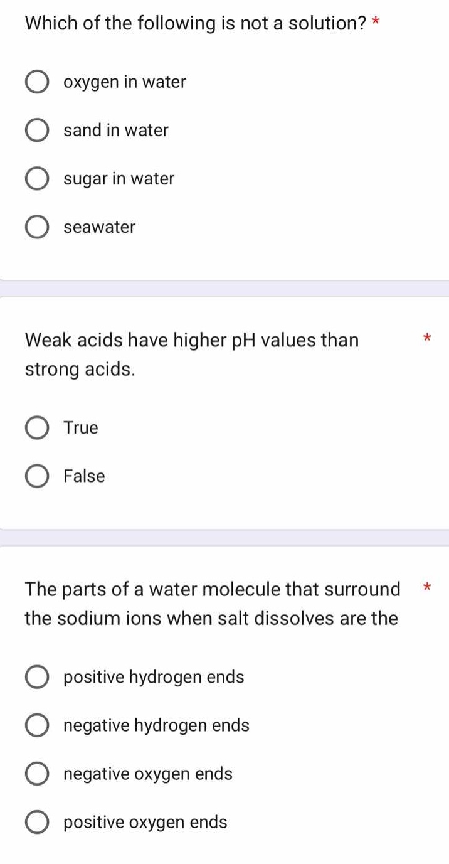Mark False for the weak acids question

tap(36, 476)
